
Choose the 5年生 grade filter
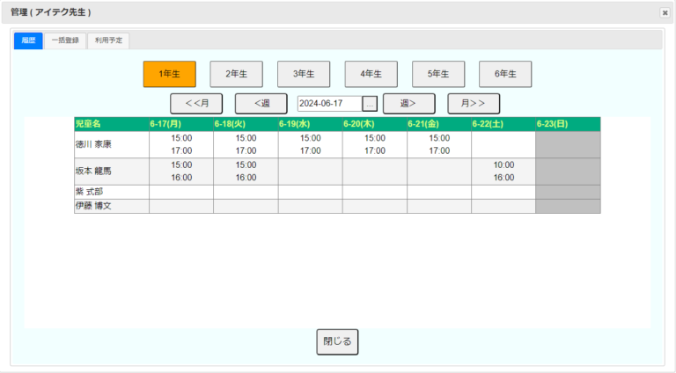(x=438, y=74)
